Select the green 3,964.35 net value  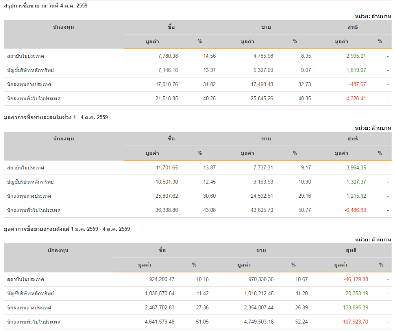tap(356, 168)
